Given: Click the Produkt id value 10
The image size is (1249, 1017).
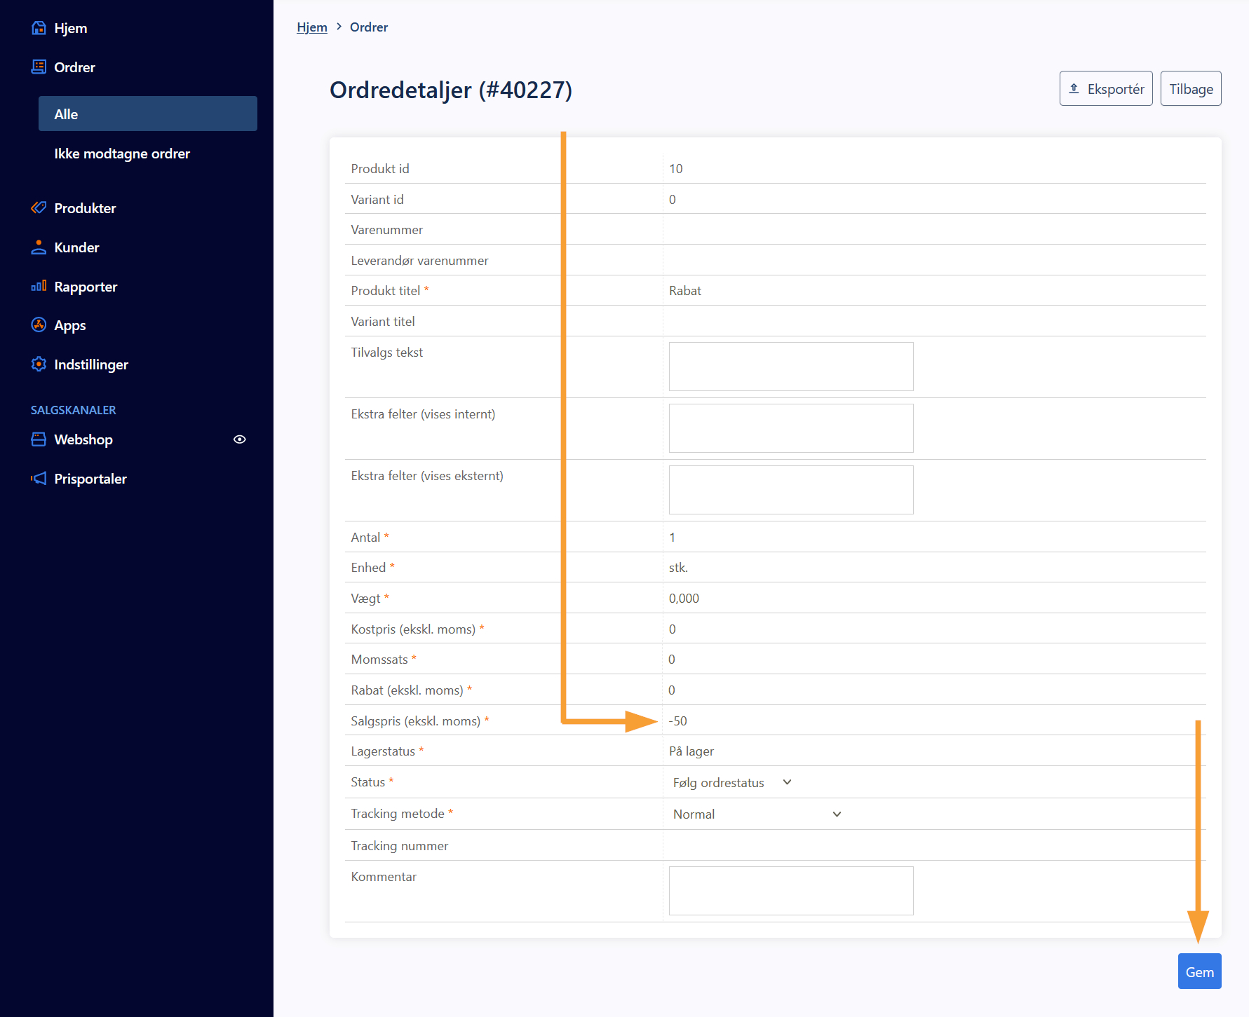Looking at the screenshot, I should coord(676,168).
